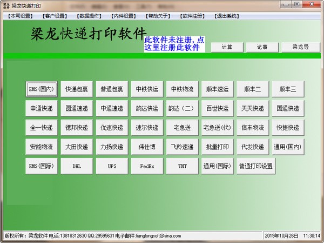Maximize the 梁龙快递打印 window
324x243 pixels.
(296, 4)
